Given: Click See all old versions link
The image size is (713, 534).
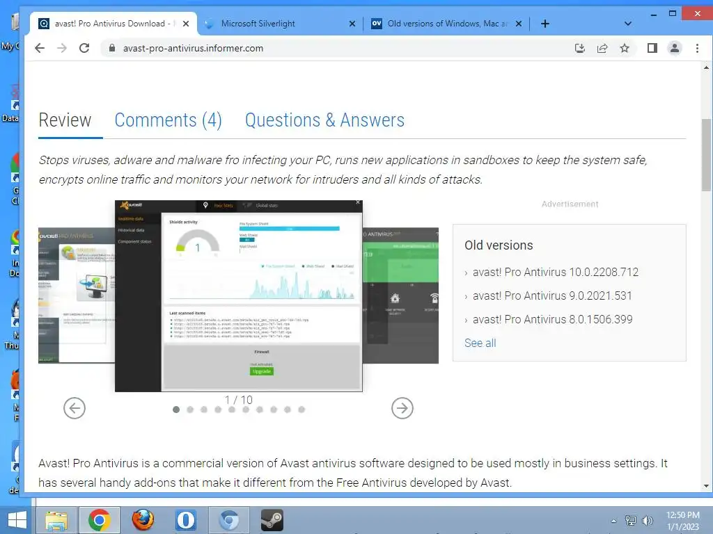Looking at the screenshot, I should (x=480, y=343).
